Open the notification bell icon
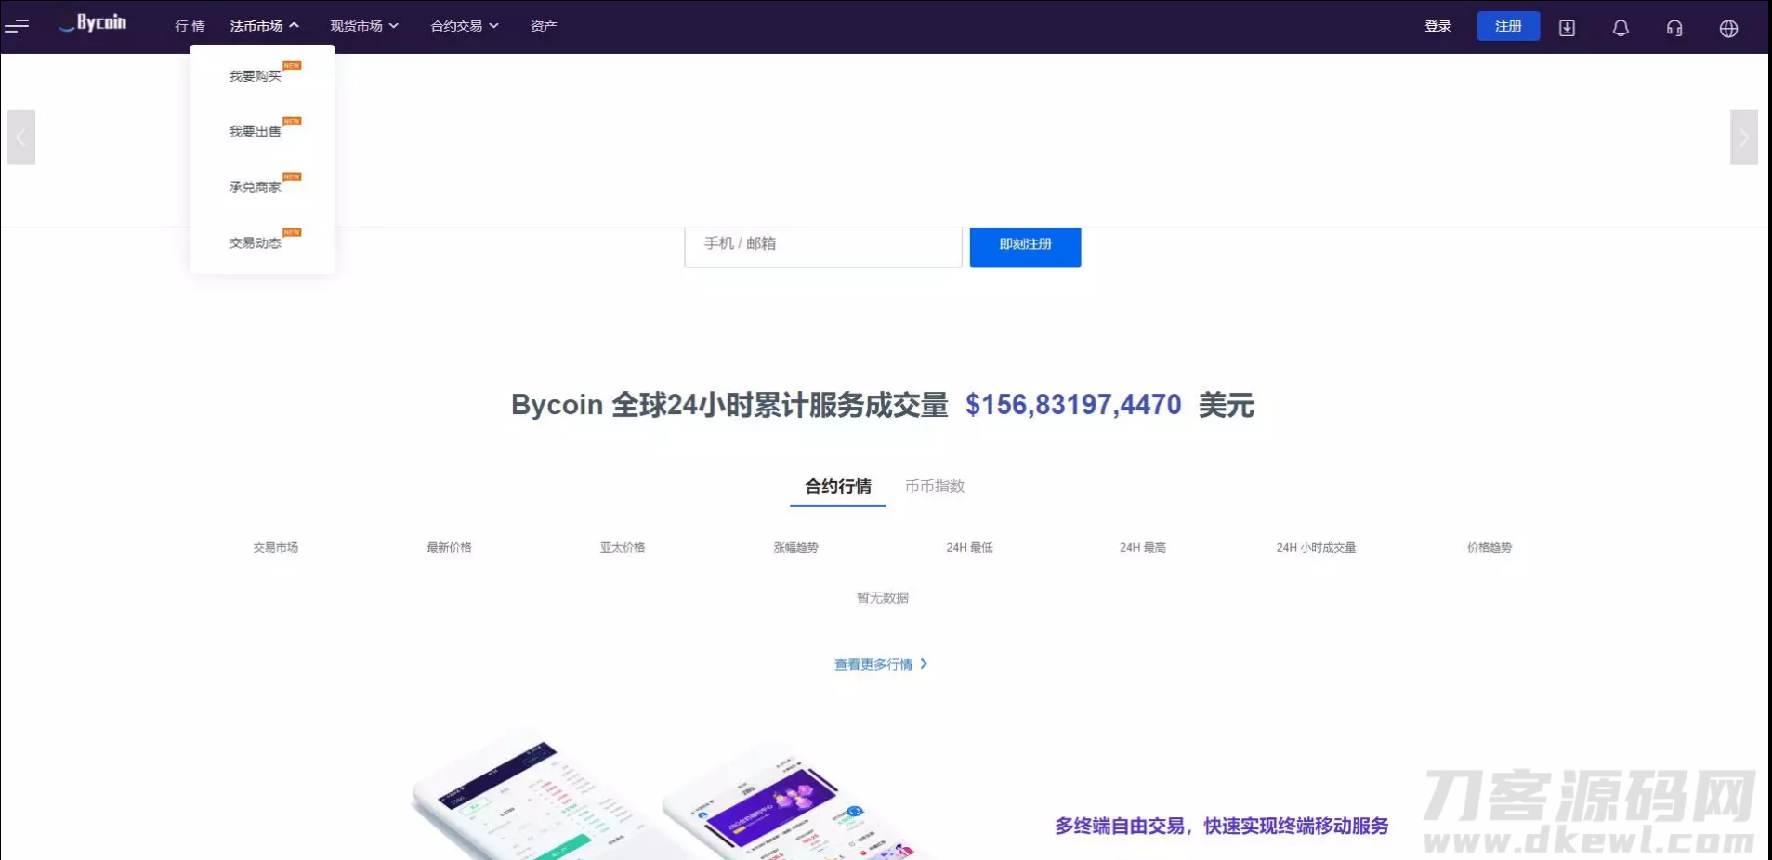Viewport: 1772px width, 860px height. pos(1621,28)
